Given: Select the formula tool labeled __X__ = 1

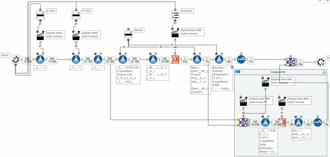Looking at the screenshot, I should click(40, 60).
